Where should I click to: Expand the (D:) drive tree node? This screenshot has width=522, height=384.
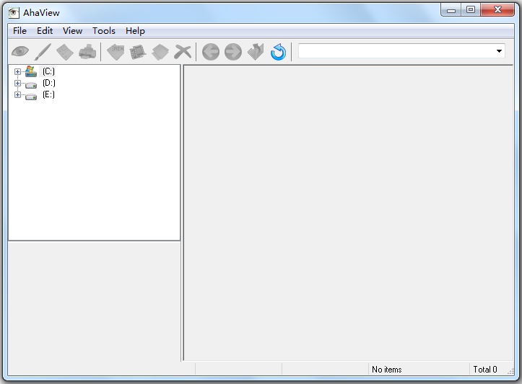17,83
